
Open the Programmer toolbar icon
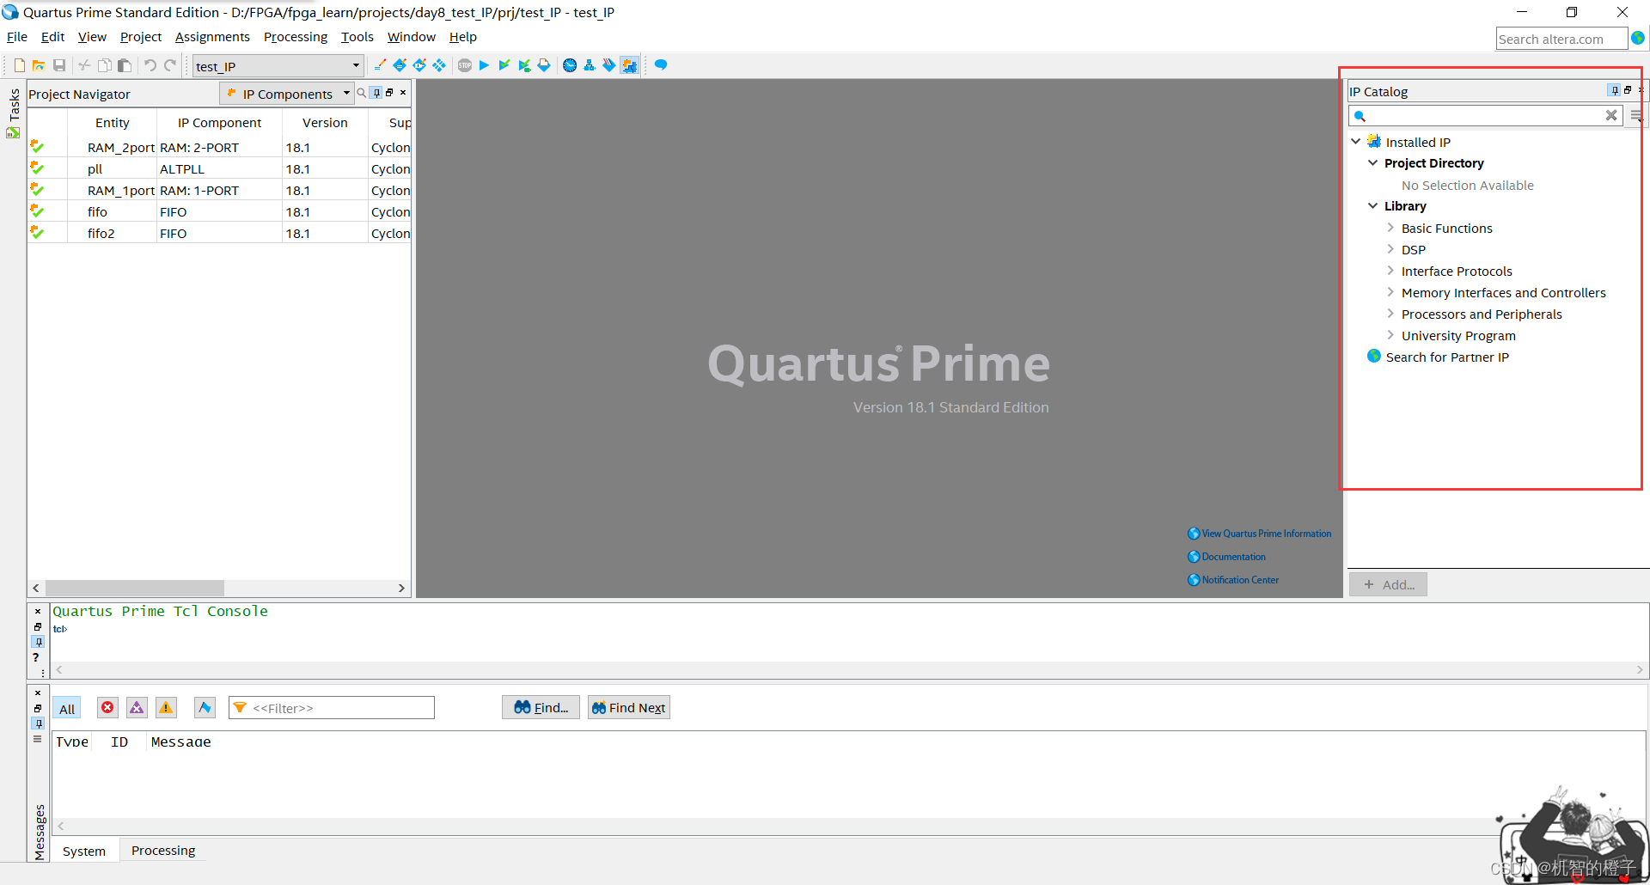point(544,65)
